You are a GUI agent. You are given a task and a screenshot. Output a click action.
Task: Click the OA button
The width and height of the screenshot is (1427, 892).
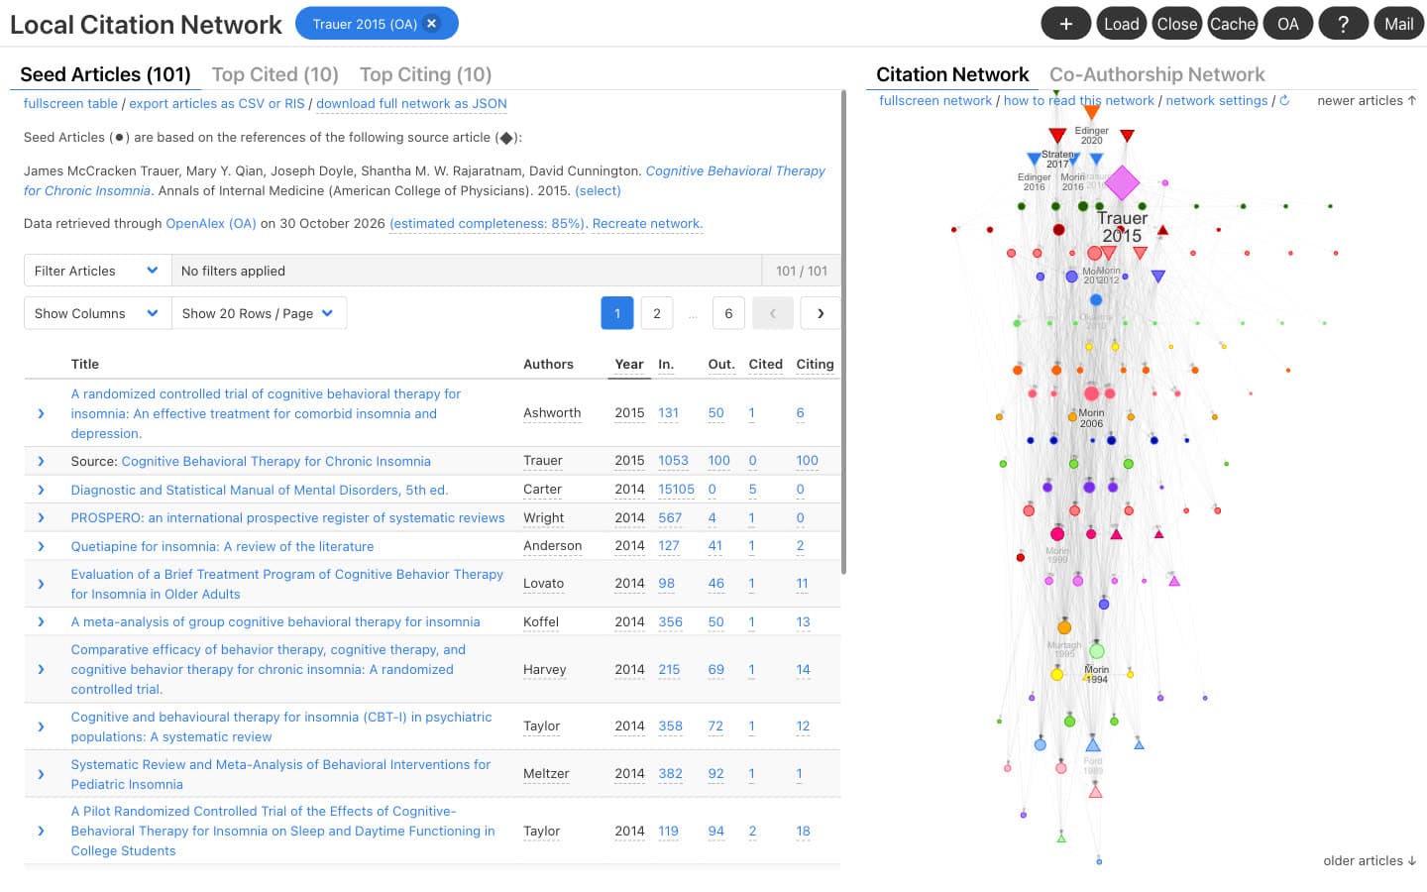click(x=1288, y=24)
